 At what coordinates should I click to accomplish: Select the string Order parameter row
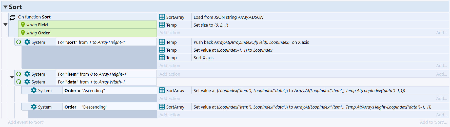pyautogui.click(x=88, y=33)
